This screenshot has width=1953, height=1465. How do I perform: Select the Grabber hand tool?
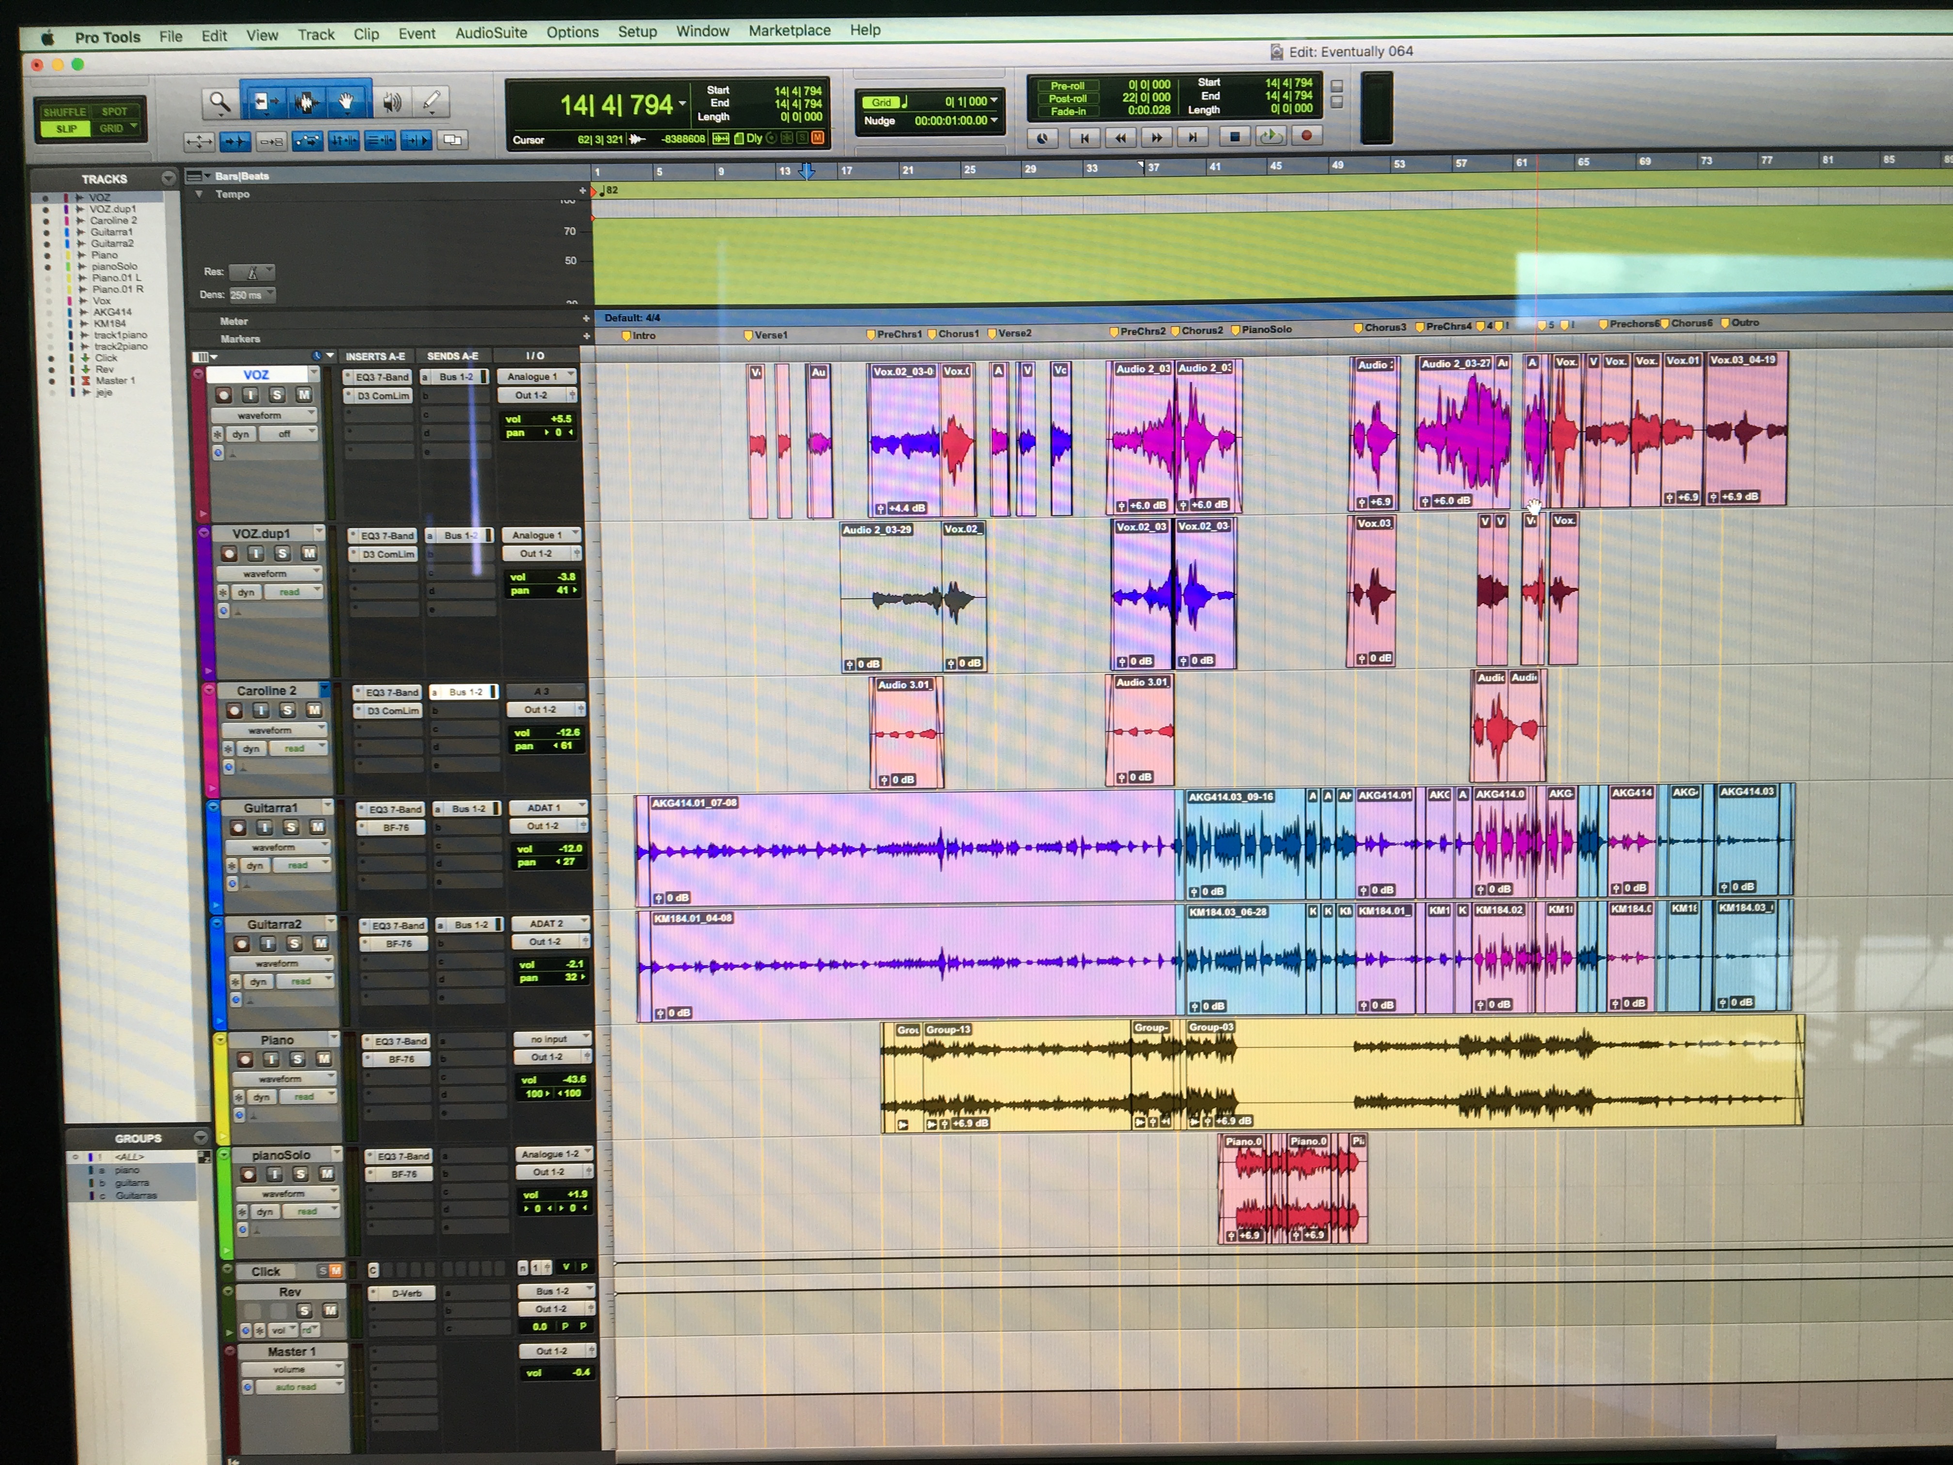point(347,102)
